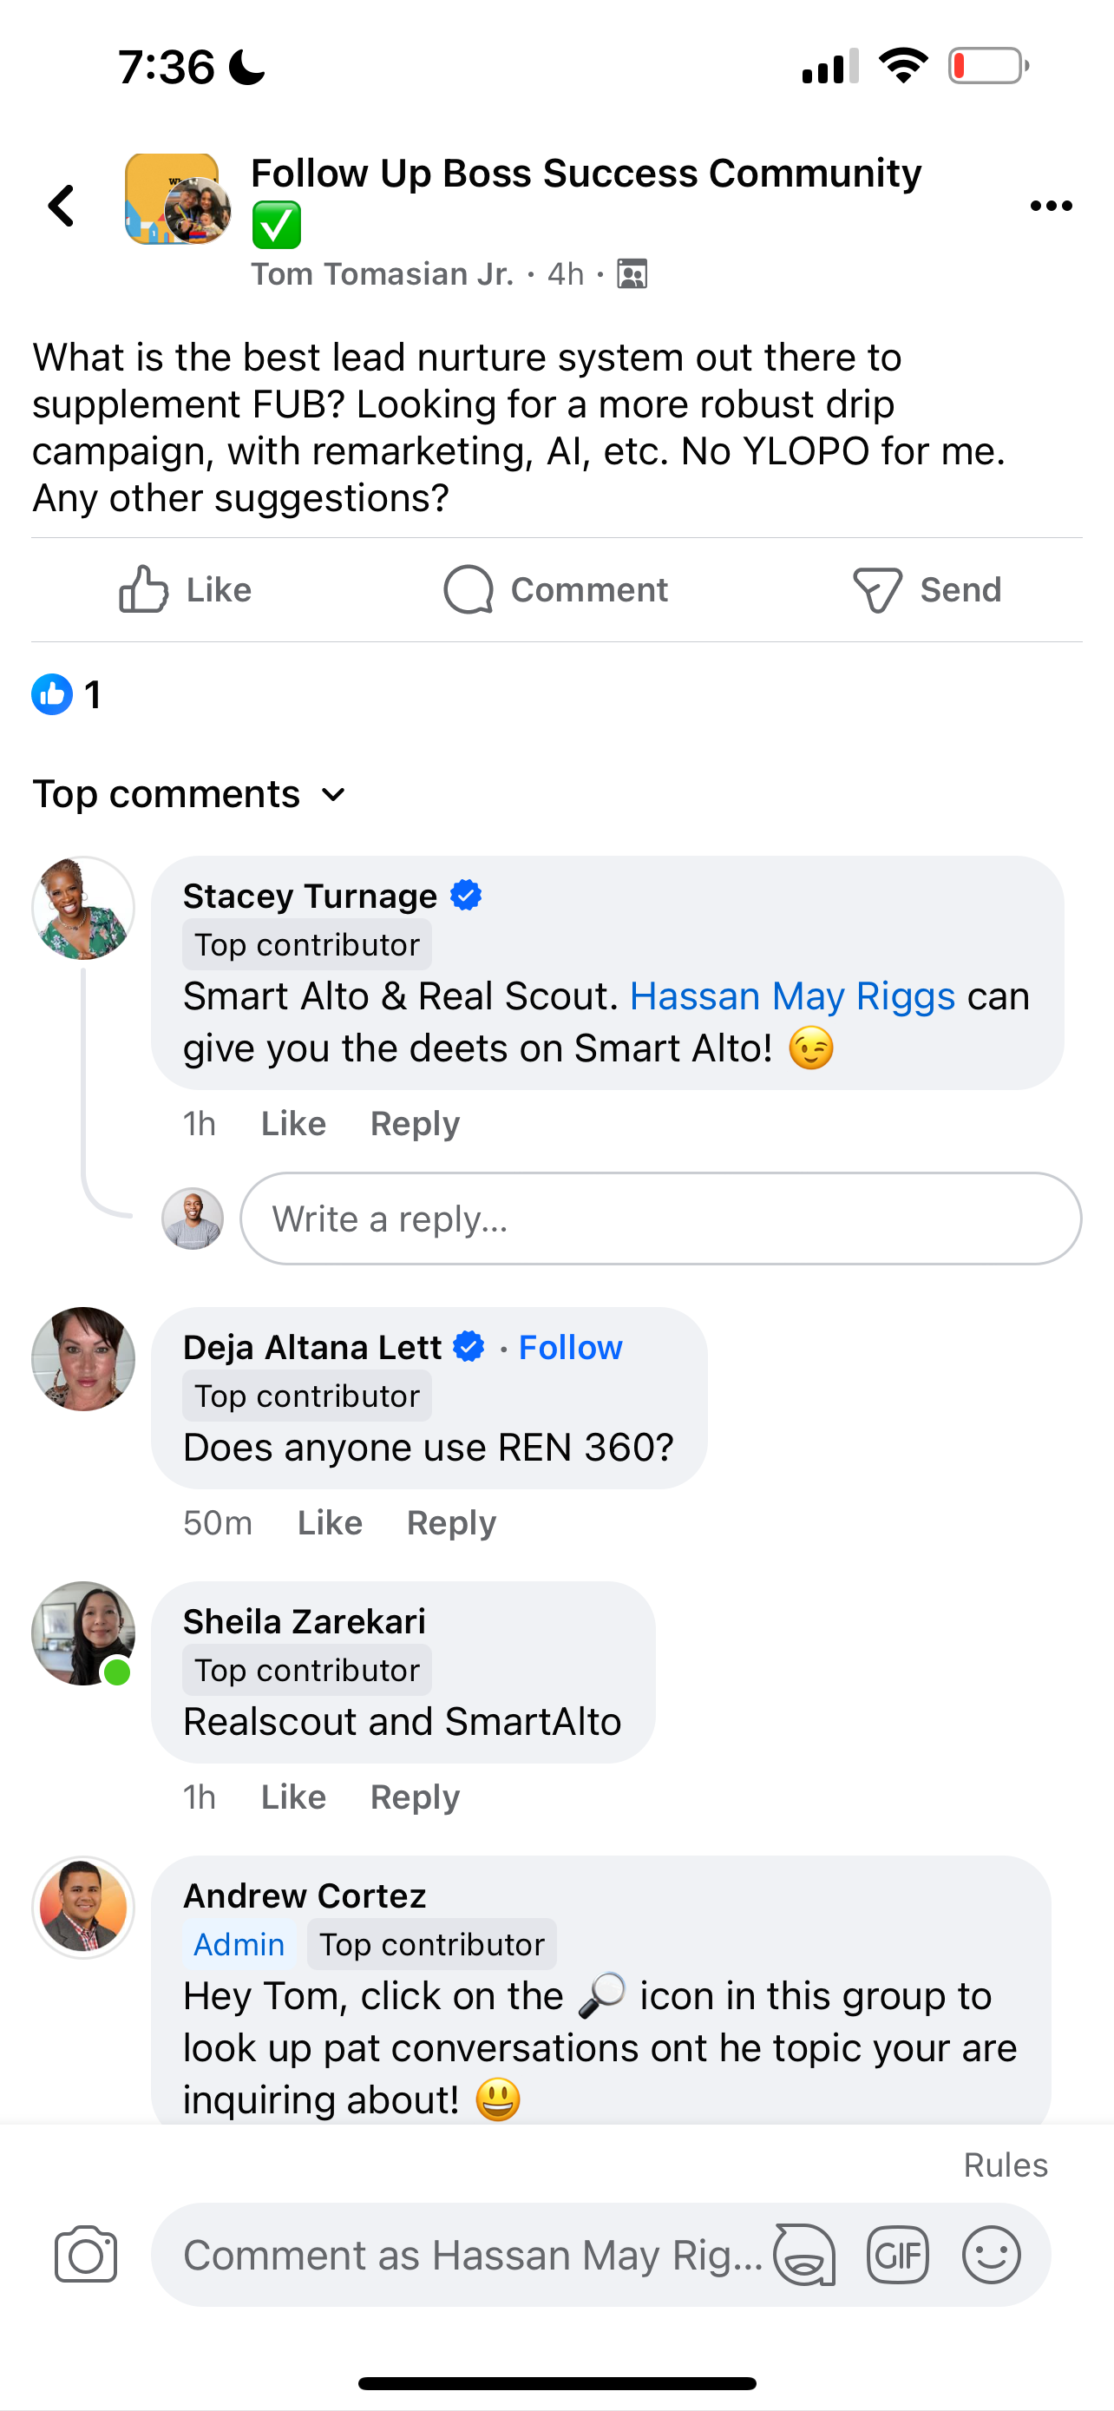1114x2411 pixels.
Task: Tap the Write a reply field
Action: (660, 1219)
